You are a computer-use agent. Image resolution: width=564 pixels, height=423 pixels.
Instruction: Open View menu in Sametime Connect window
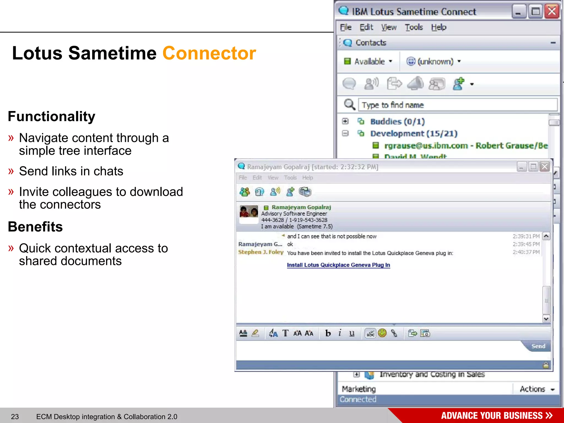tap(389, 27)
